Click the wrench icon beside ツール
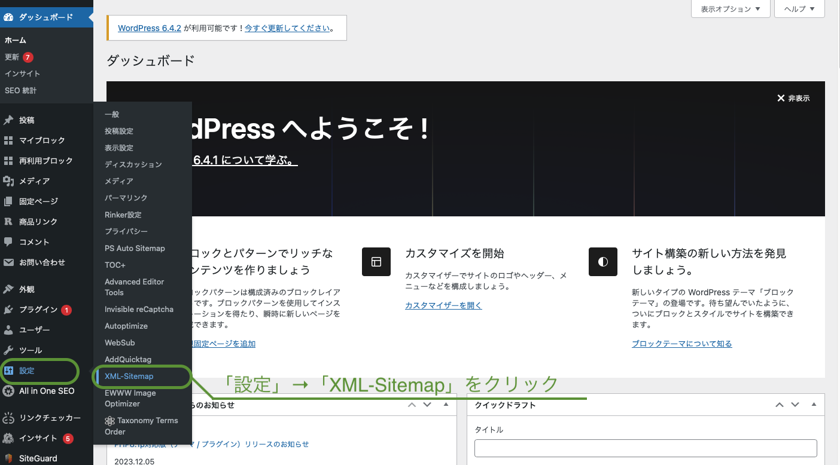Viewport: 840px width, 465px height. point(8,350)
